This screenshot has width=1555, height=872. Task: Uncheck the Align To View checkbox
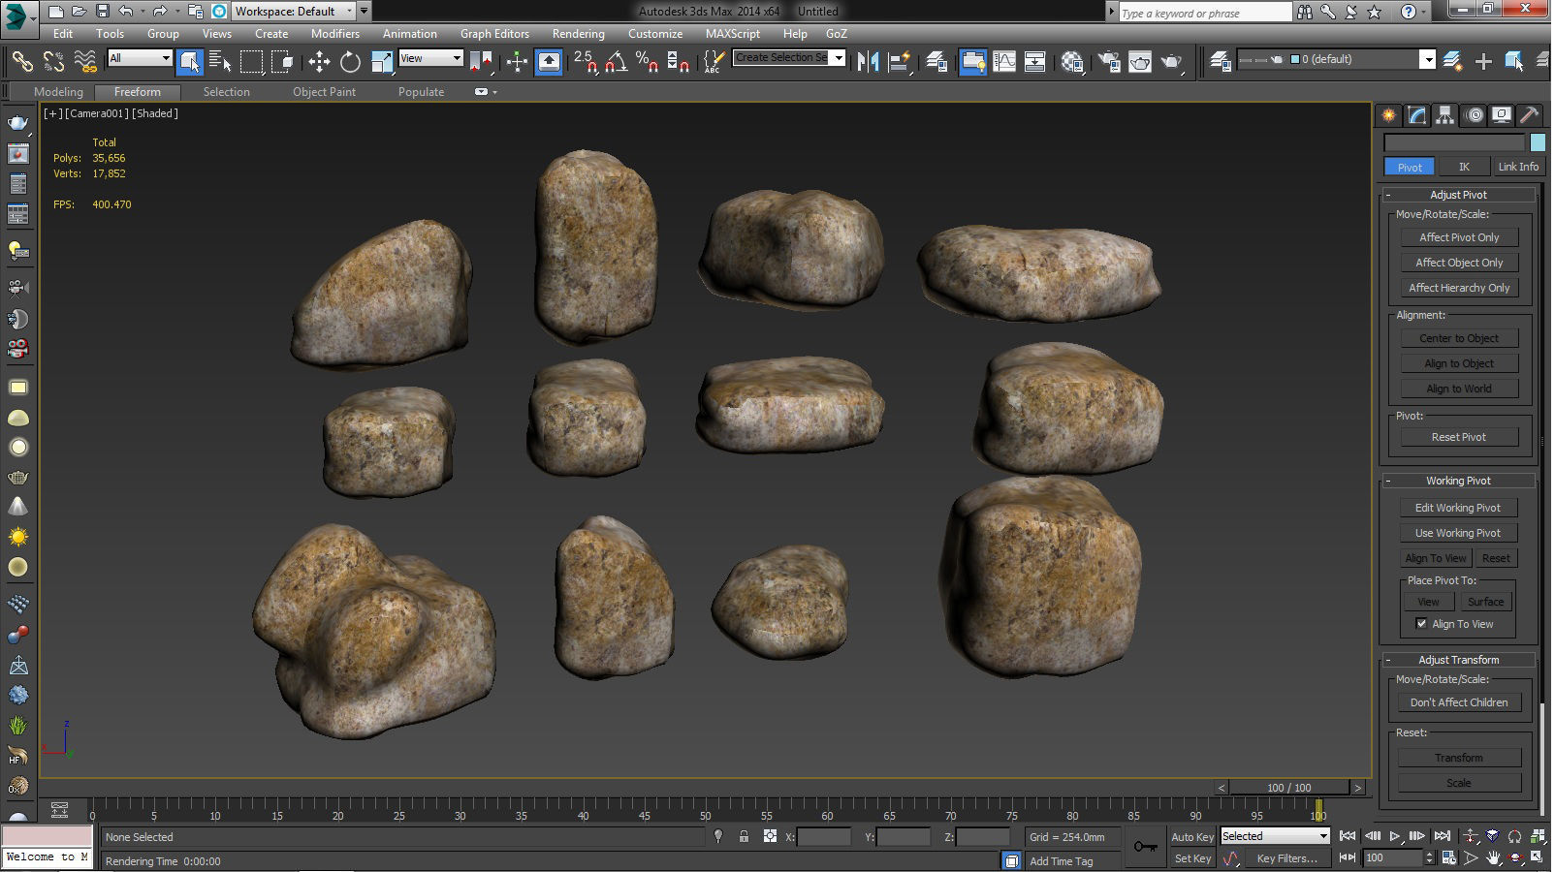point(1421,624)
